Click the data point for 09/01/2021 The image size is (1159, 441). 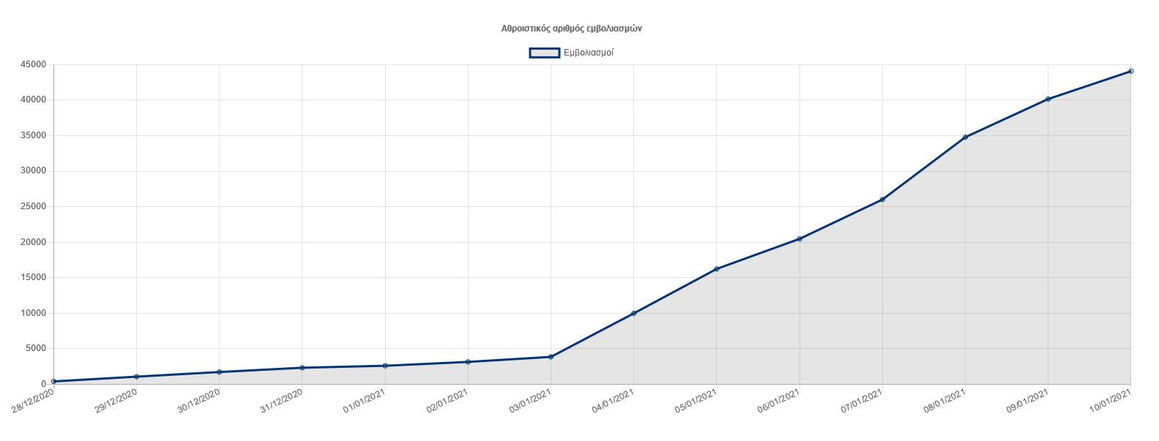coord(1048,99)
